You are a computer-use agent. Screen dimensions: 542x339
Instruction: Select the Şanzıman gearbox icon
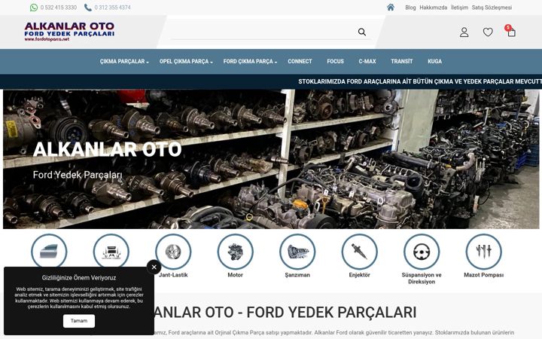pyautogui.click(x=297, y=252)
